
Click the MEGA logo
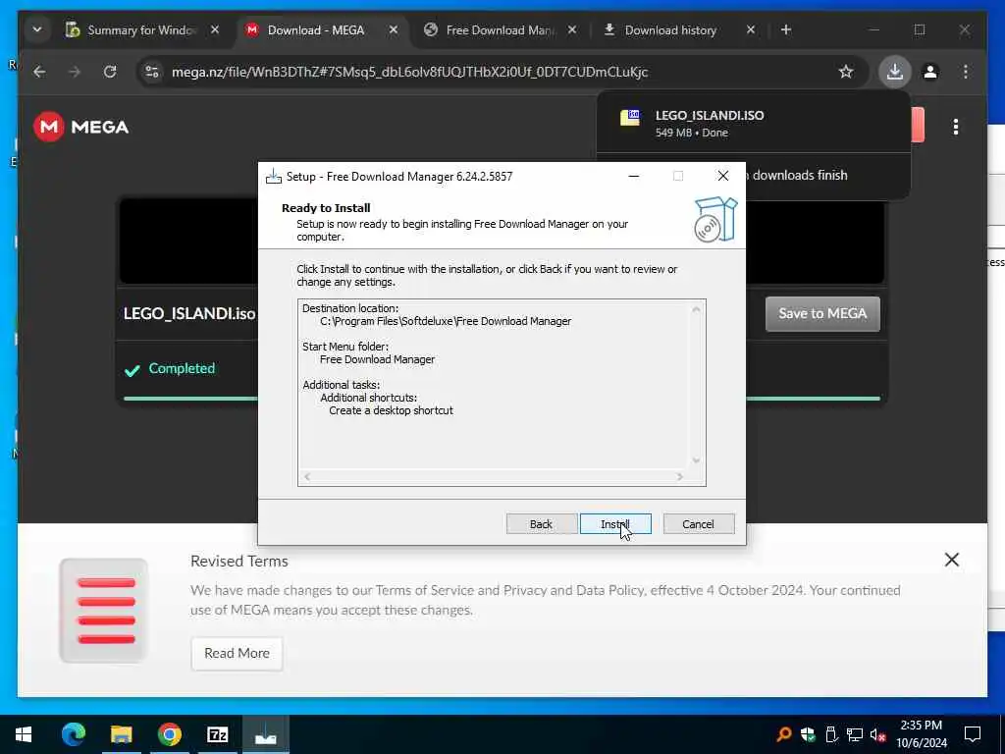[81, 127]
